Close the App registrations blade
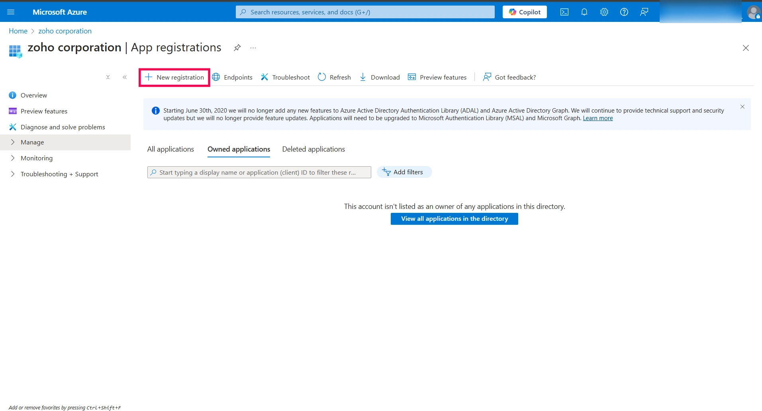 pyautogui.click(x=746, y=48)
